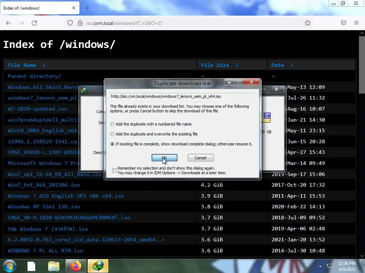Reload the page with the refresh icon
The height and width of the screenshot is (273, 365).
(34, 23)
